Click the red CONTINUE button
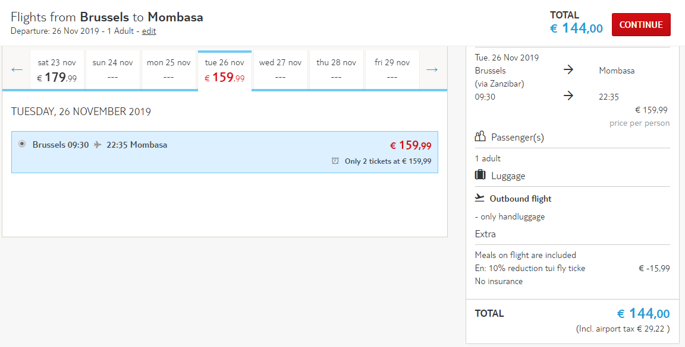 point(641,25)
